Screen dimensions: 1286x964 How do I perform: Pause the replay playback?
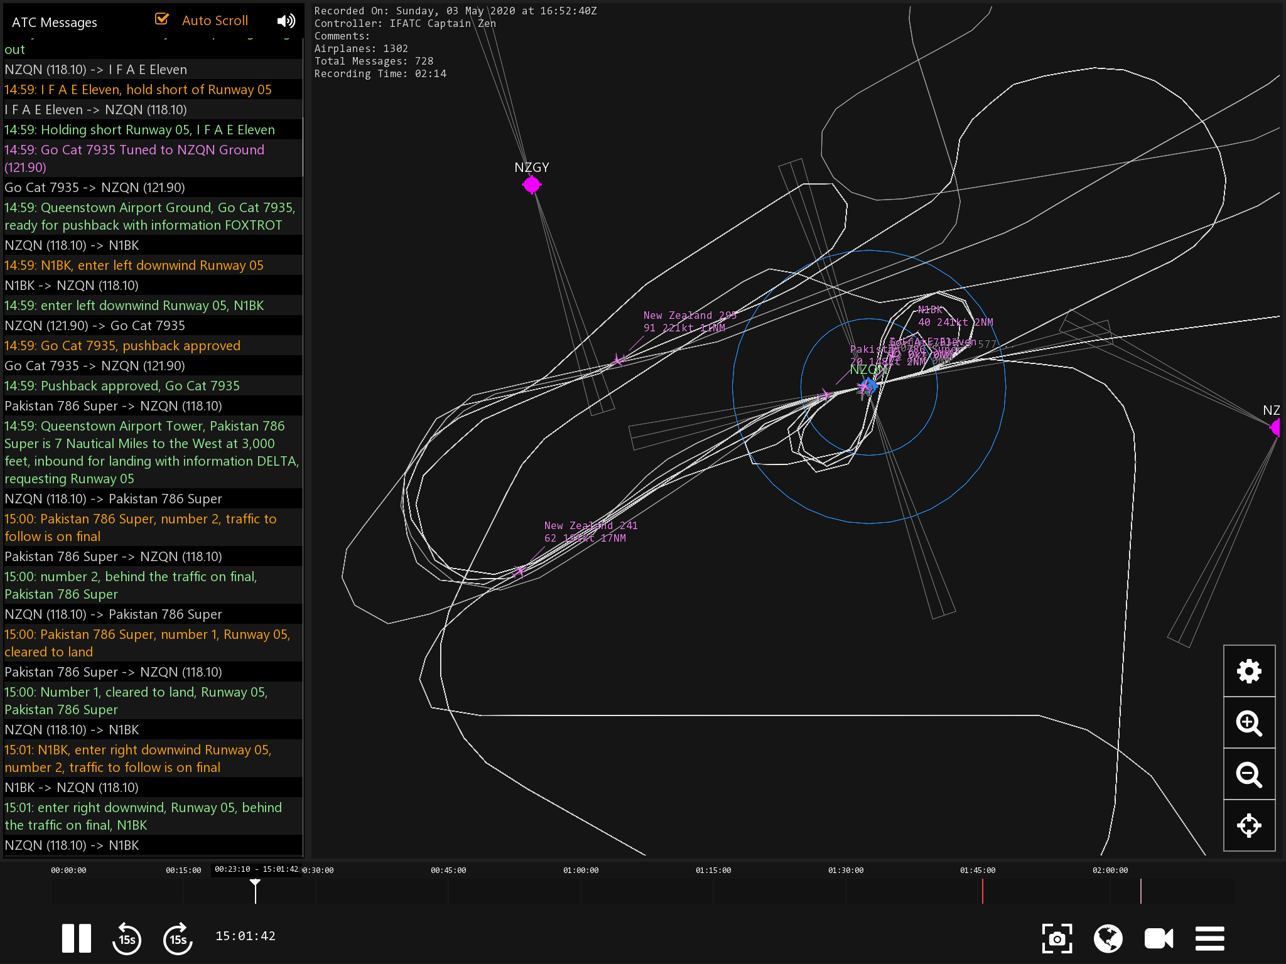[x=76, y=938]
